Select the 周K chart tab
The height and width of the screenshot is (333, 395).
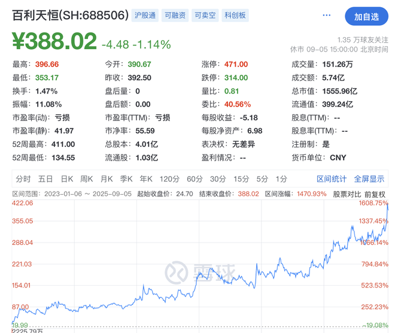pos(87,178)
